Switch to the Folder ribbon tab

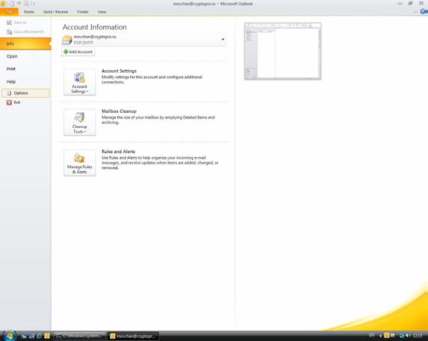[x=83, y=12]
